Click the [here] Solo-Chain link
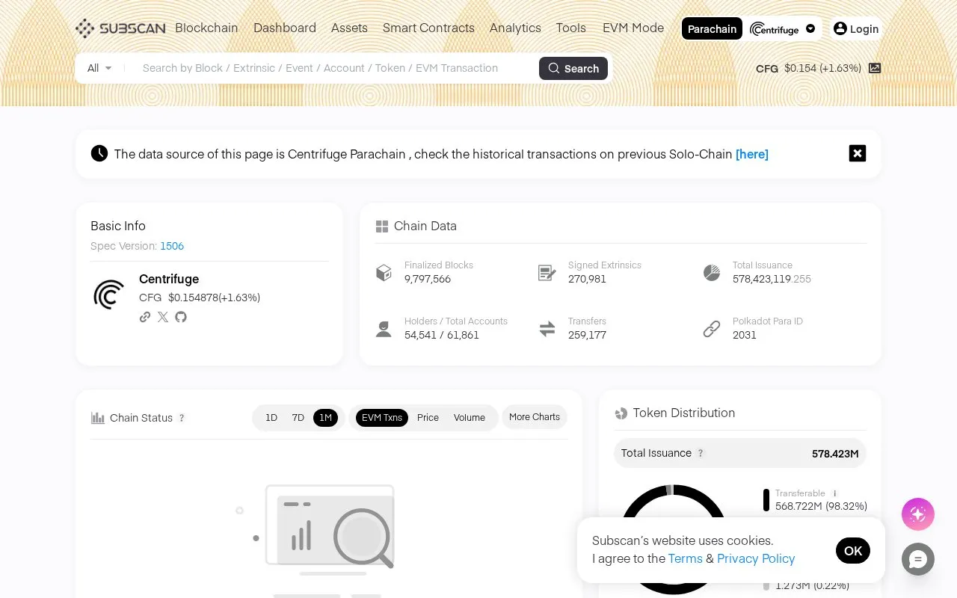 [x=752, y=154]
